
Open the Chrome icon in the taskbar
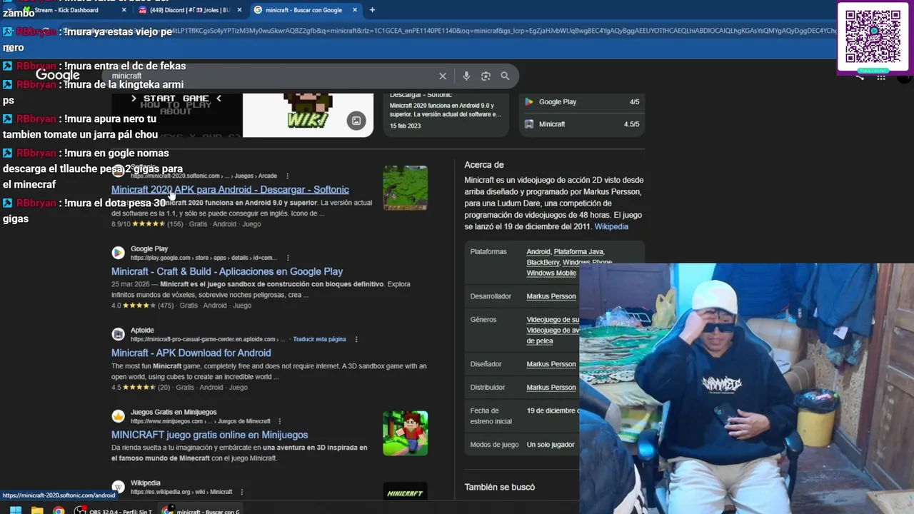pyautogui.click(x=59, y=510)
